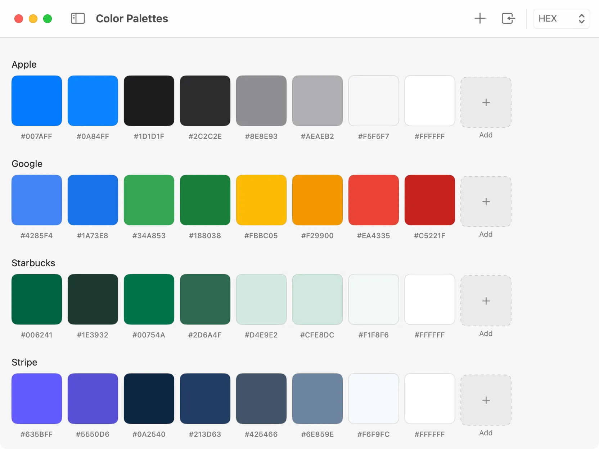Click the import icon in toolbar

click(508, 18)
